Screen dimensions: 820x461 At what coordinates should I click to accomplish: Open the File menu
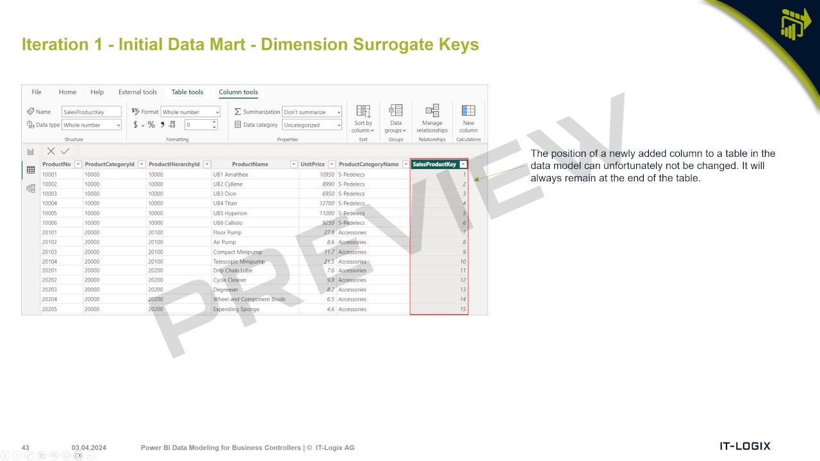point(37,92)
